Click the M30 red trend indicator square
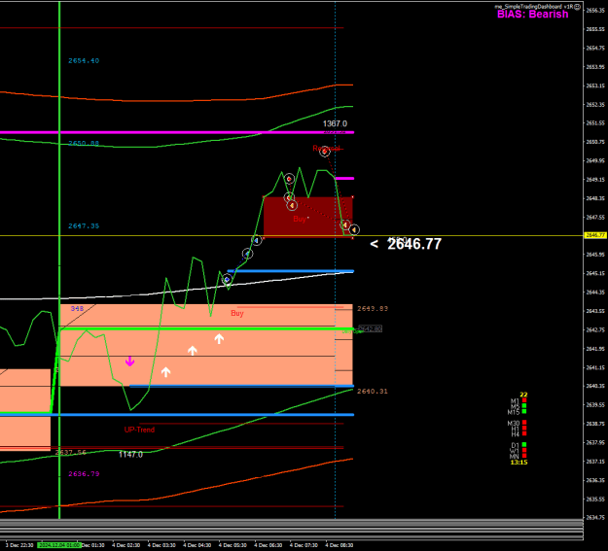Screen dimensions: 608x551 [x=524, y=423]
